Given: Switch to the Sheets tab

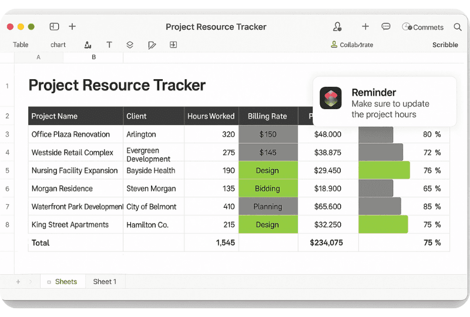Looking at the screenshot, I should (63, 282).
